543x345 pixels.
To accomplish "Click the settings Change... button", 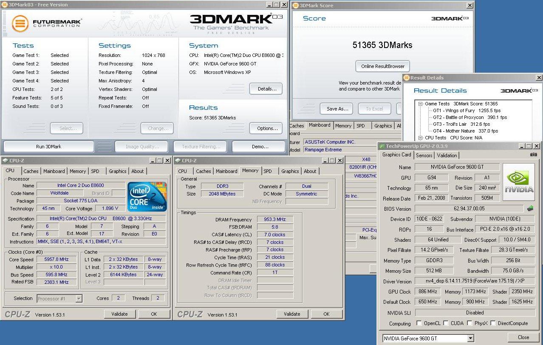I will coord(158,128).
